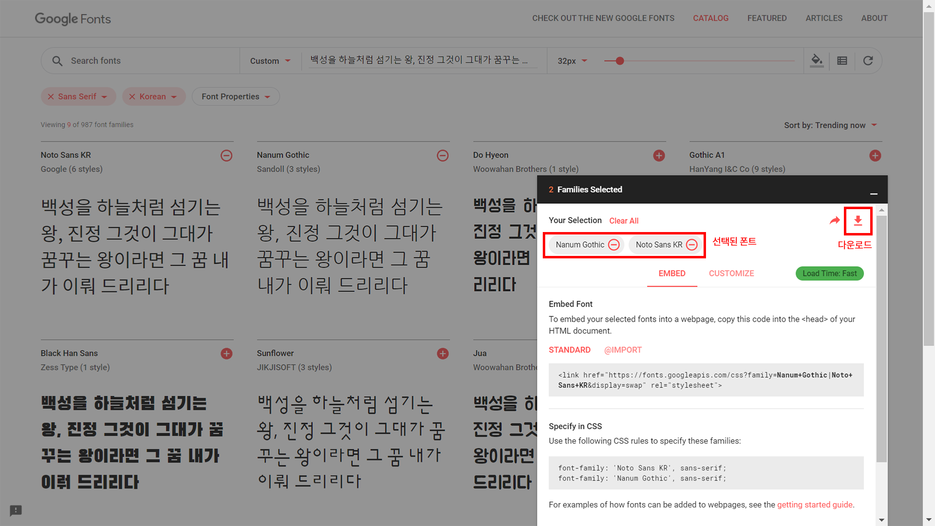
Task: Remove Noto Sans KR using its card's minus icon
Action: point(226,156)
